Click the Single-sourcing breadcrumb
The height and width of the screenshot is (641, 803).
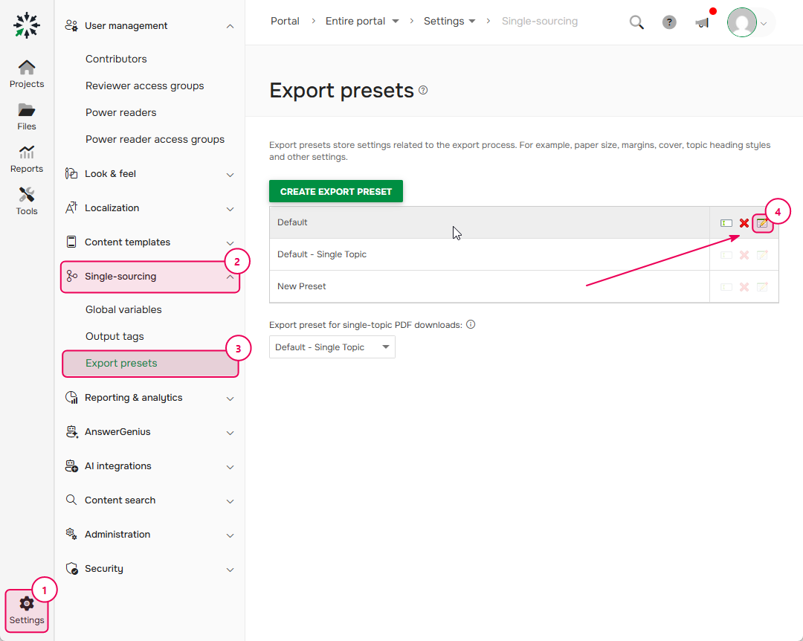pos(539,21)
